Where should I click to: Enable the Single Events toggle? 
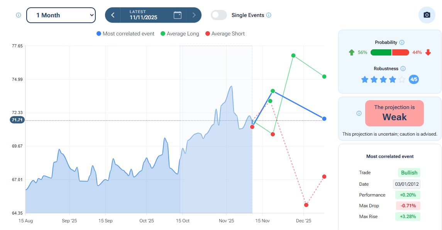coord(219,15)
